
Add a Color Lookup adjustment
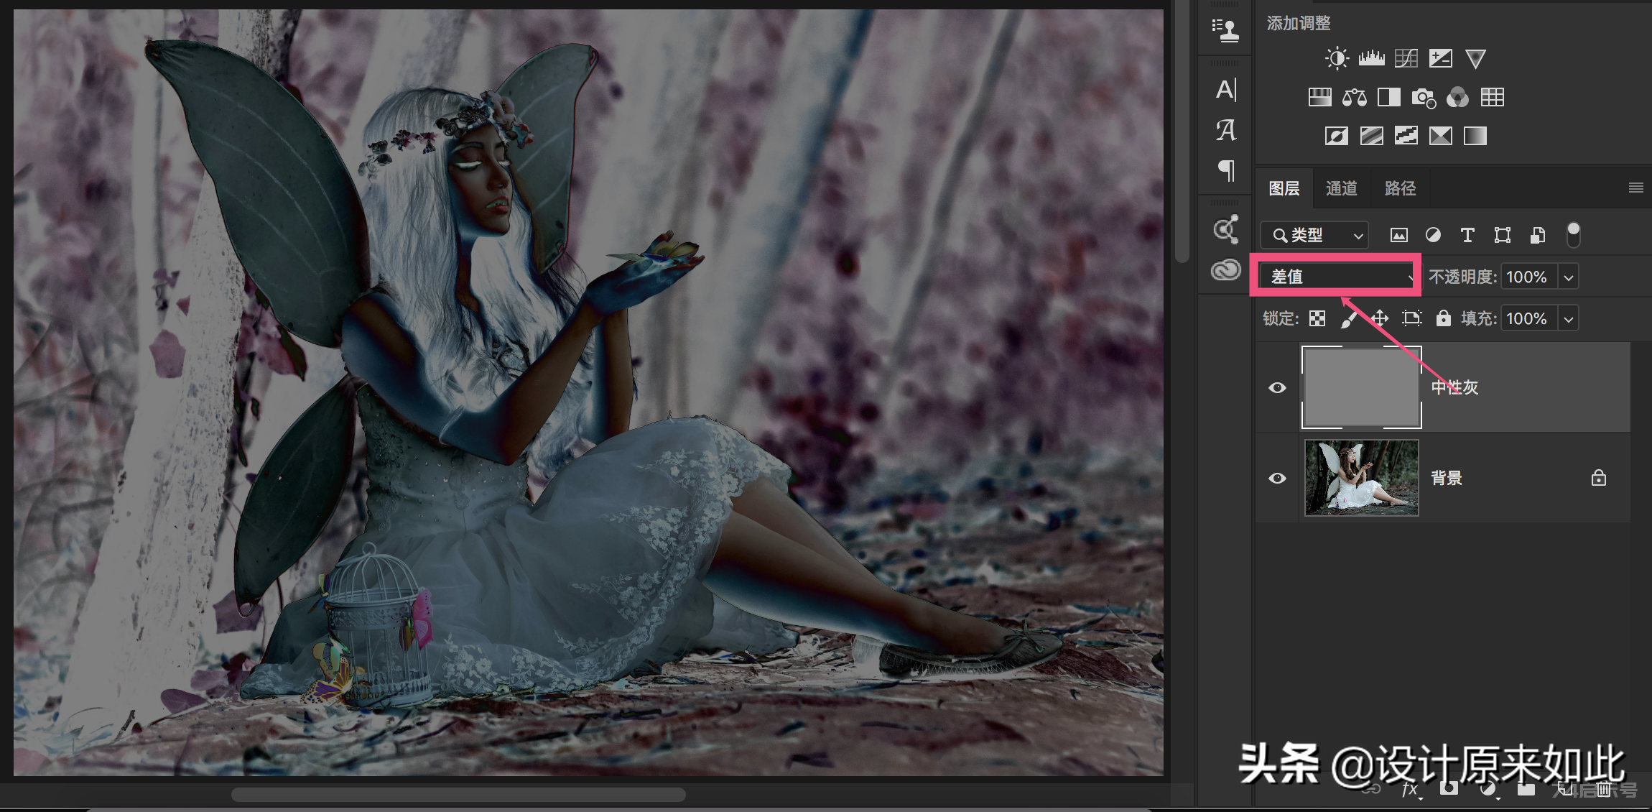(x=1493, y=97)
